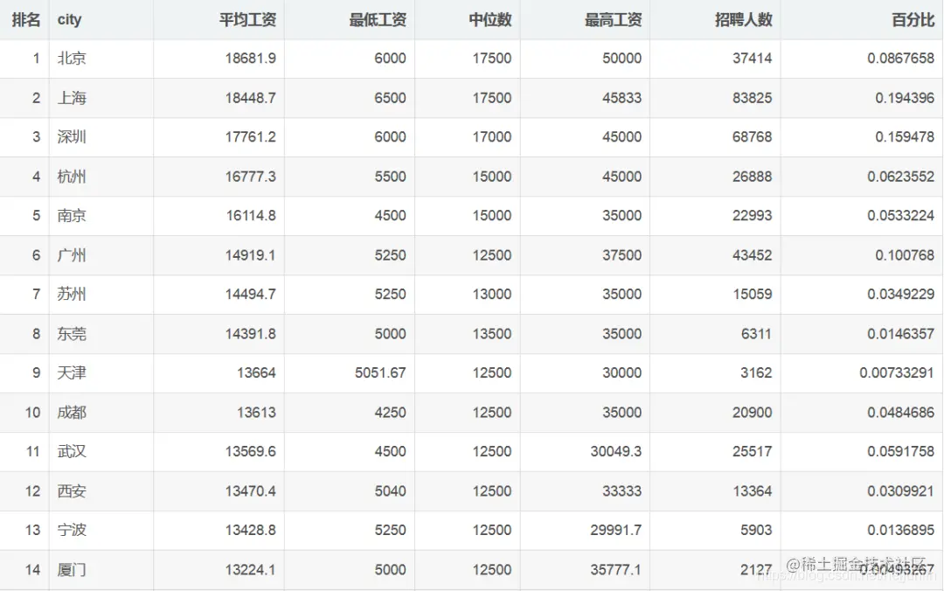
Task: Click percentage value 0.0867658
Action: pos(900,59)
